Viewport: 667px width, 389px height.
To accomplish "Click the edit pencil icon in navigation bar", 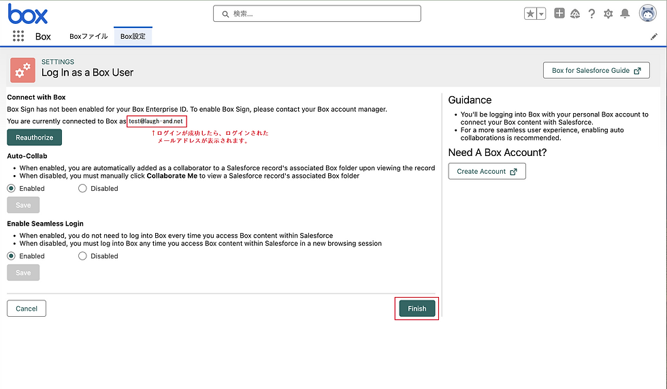I will click(654, 37).
